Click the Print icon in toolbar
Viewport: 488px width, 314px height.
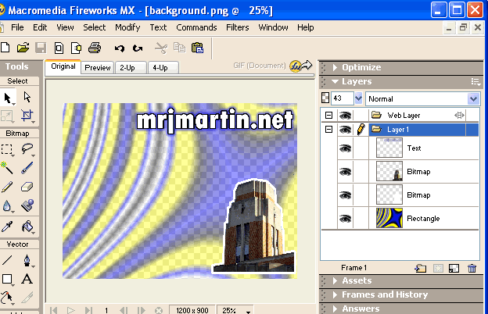(x=94, y=48)
